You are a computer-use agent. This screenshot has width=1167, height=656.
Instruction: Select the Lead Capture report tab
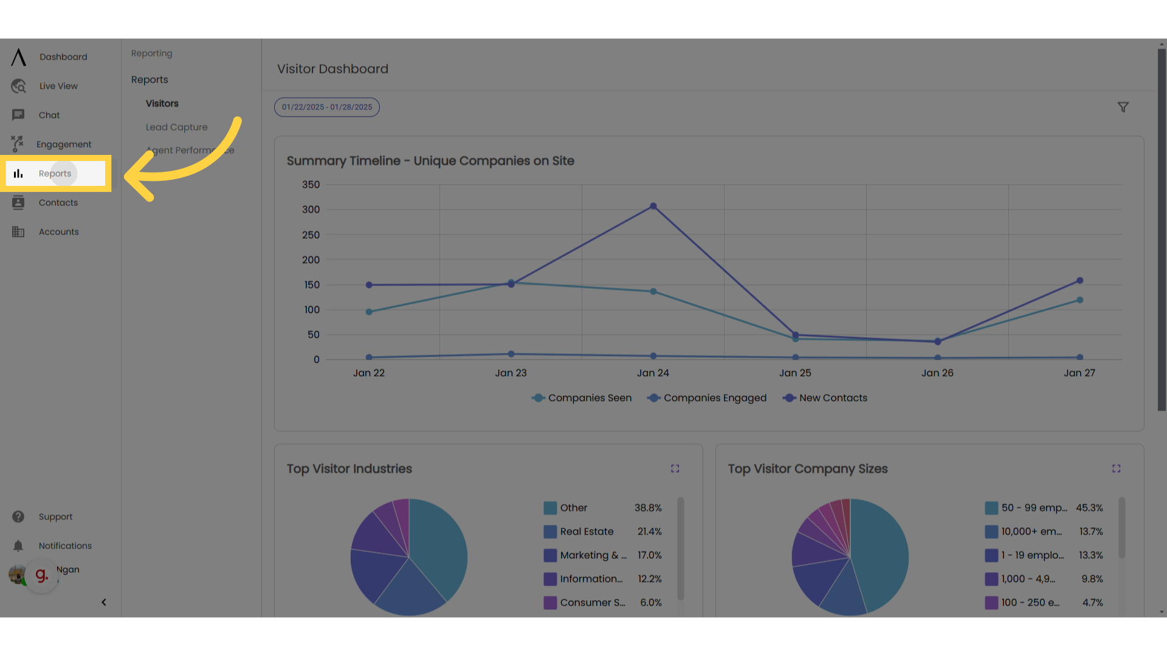coord(176,126)
